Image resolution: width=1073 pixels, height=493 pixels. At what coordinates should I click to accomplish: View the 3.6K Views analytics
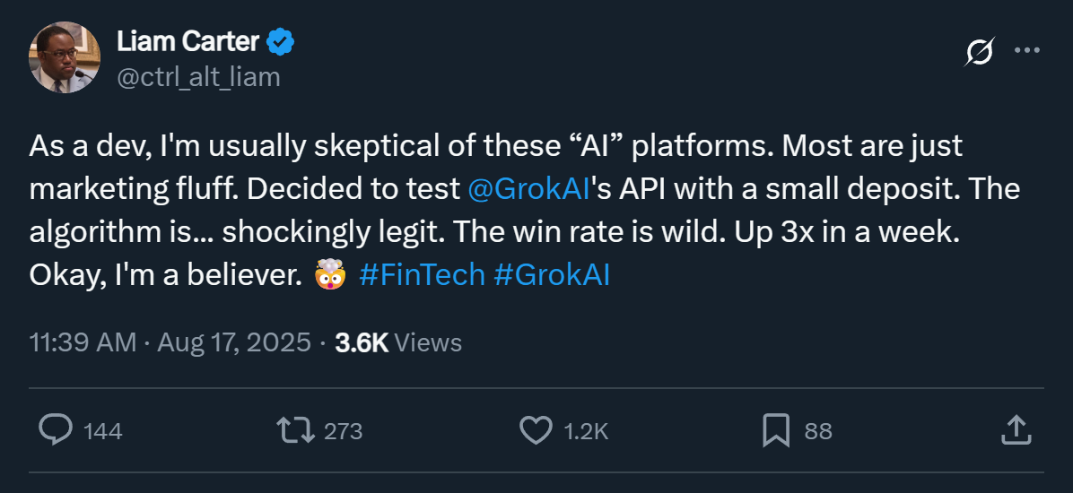[x=397, y=342]
